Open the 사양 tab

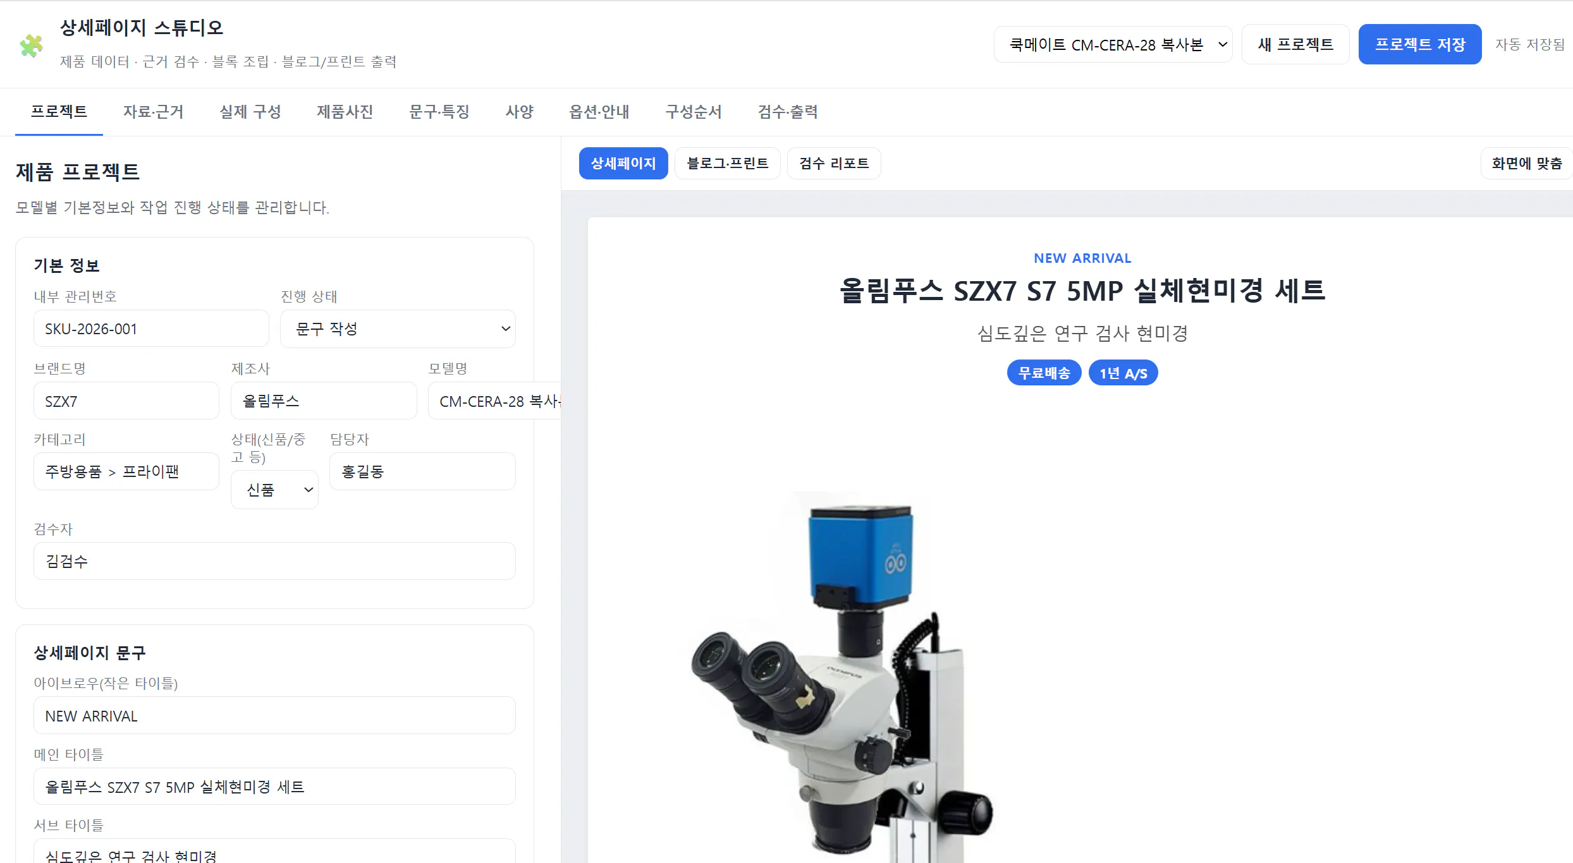tap(520, 112)
